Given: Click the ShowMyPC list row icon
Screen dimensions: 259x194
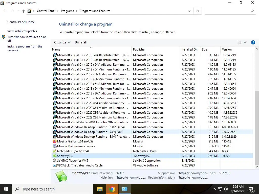Looking at the screenshot, I should 55,156.
